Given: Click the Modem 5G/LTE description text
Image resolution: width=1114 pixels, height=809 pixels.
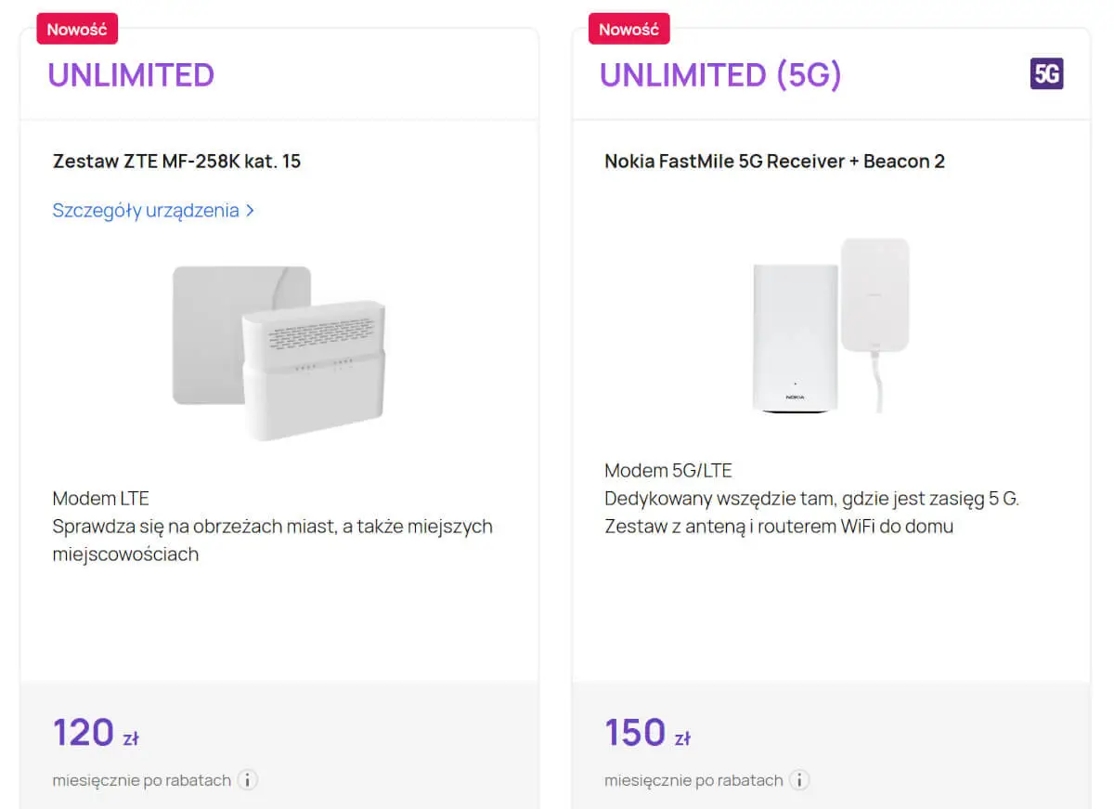Looking at the screenshot, I should coord(667,470).
